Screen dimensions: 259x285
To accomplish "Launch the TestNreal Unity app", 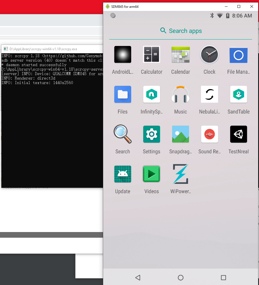I will (x=239, y=134).
